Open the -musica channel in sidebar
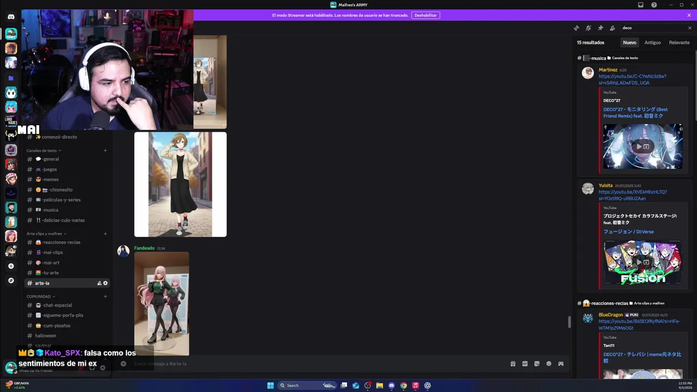 [68, 210]
